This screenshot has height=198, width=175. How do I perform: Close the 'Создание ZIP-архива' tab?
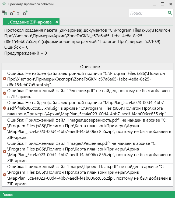[x=57, y=22]
